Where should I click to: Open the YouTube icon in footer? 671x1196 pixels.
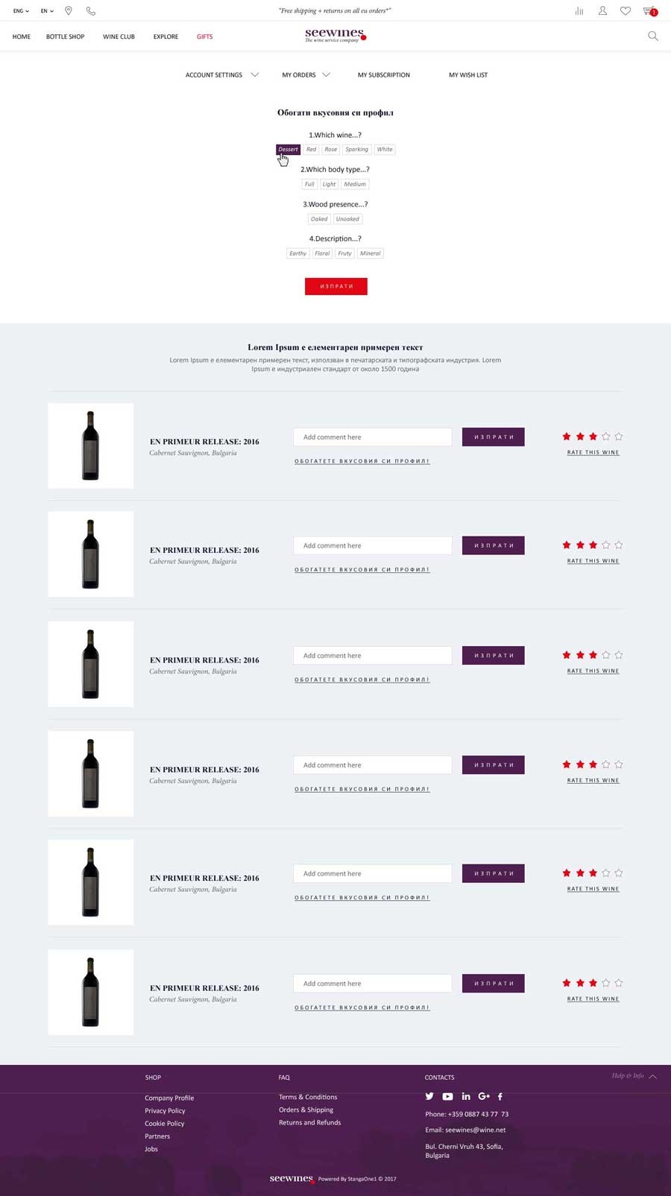click(x=447, y=1096)
